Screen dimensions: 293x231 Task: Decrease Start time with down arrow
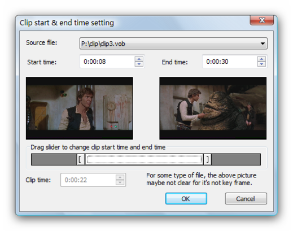[139, 64]
